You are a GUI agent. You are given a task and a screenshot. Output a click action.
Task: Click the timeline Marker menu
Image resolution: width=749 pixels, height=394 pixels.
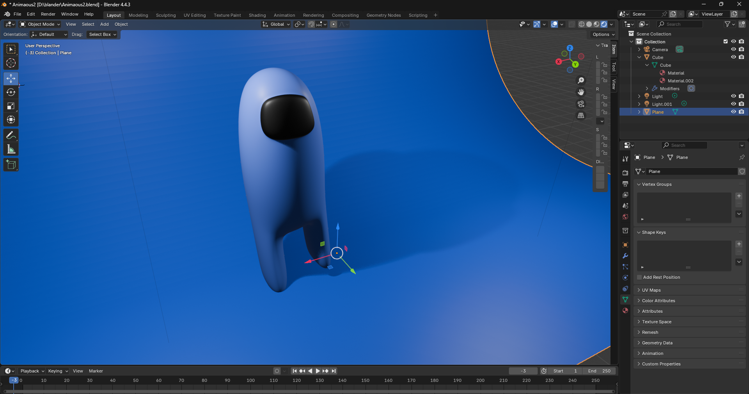[96, 371]
